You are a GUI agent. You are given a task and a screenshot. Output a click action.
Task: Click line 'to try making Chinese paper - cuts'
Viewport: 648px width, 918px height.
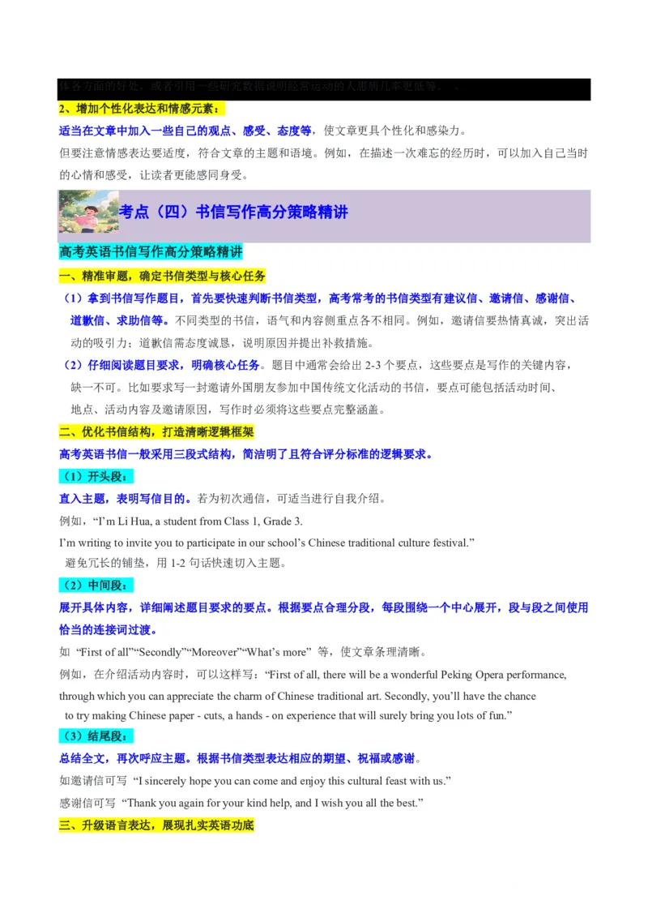[x=289, y=715]
